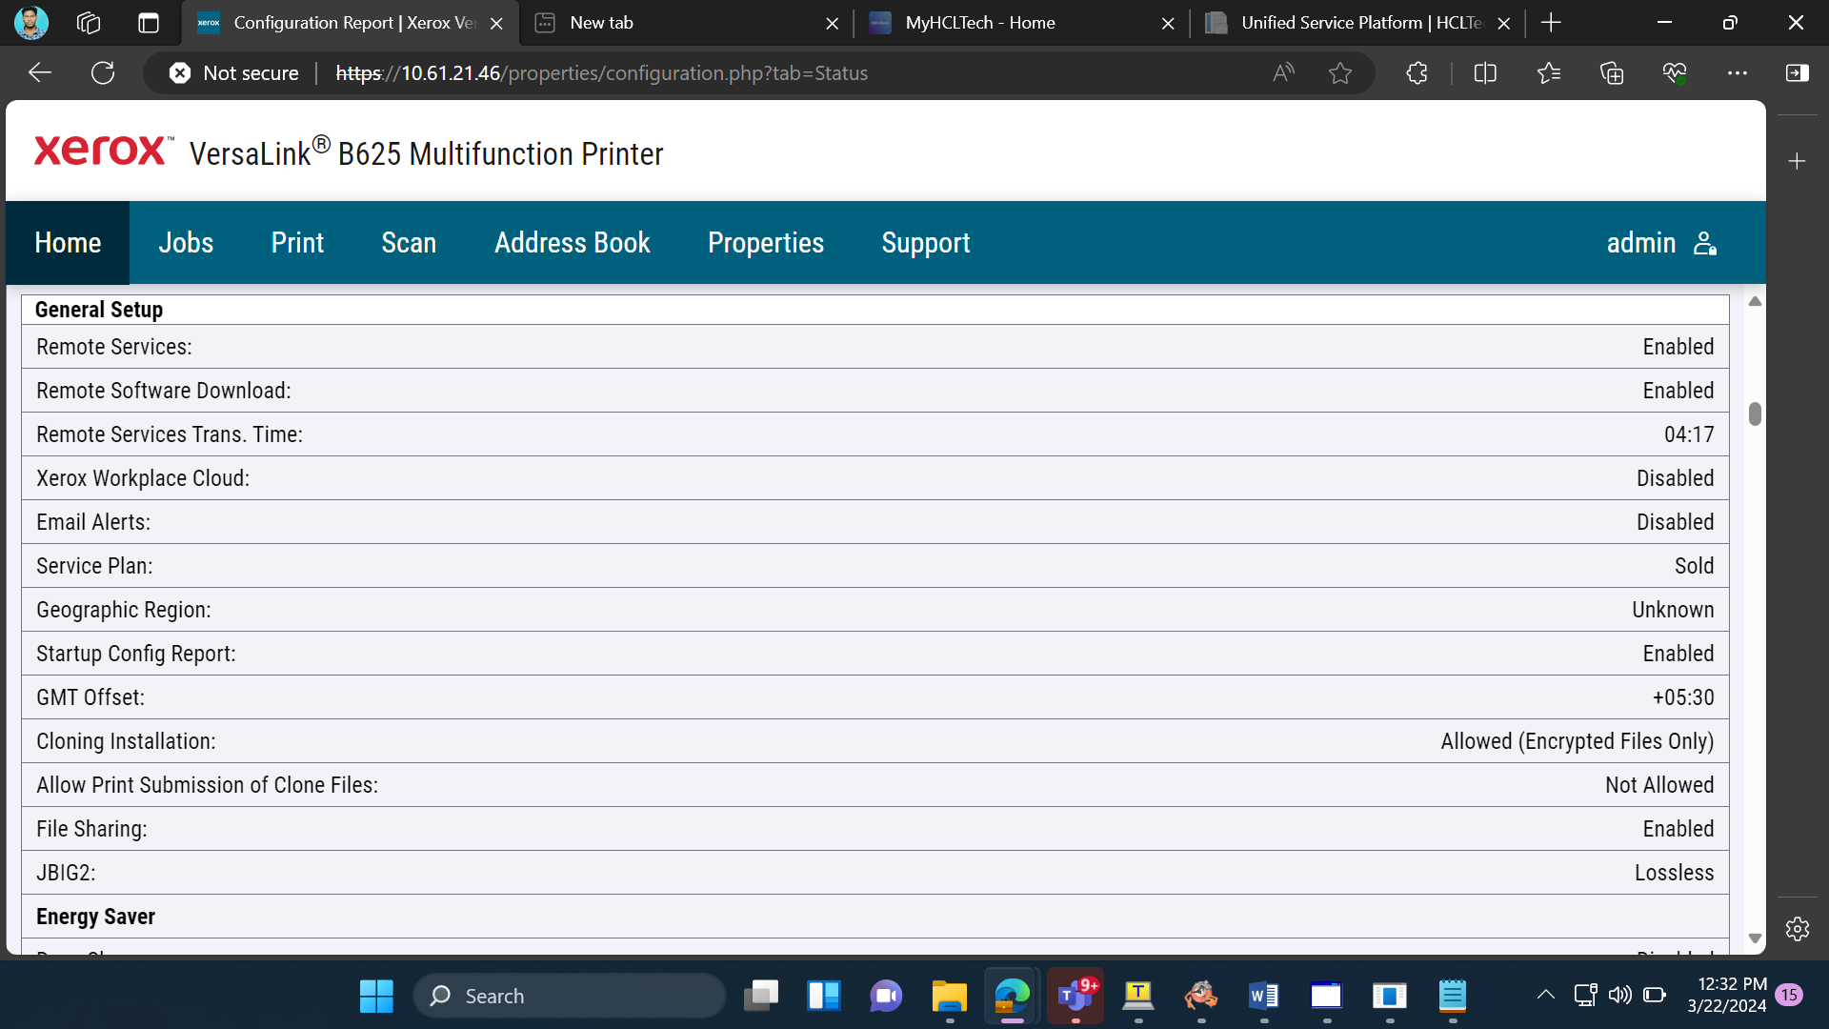Go to the Jobs page
Viewport: 1829px width, 1029px height.
(x=186, y=243)
